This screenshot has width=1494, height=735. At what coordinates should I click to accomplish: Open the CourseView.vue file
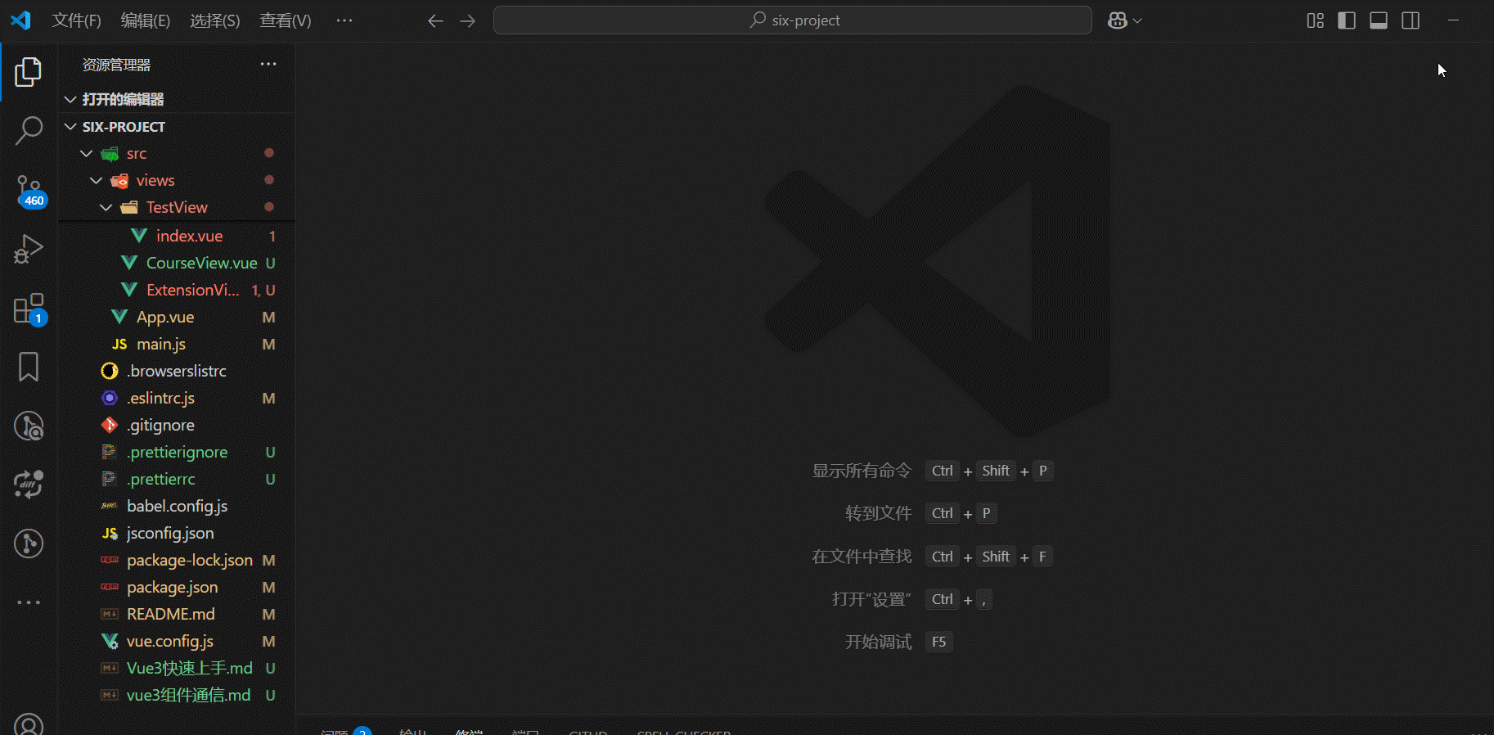177,263
